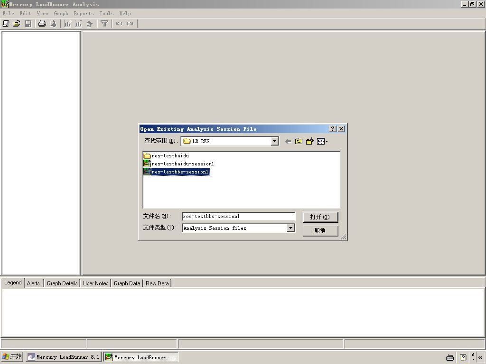Switch to the Graph Details tab
This screenshot has height=364, width=486.
pyautogui.click(x=62, y=283)
